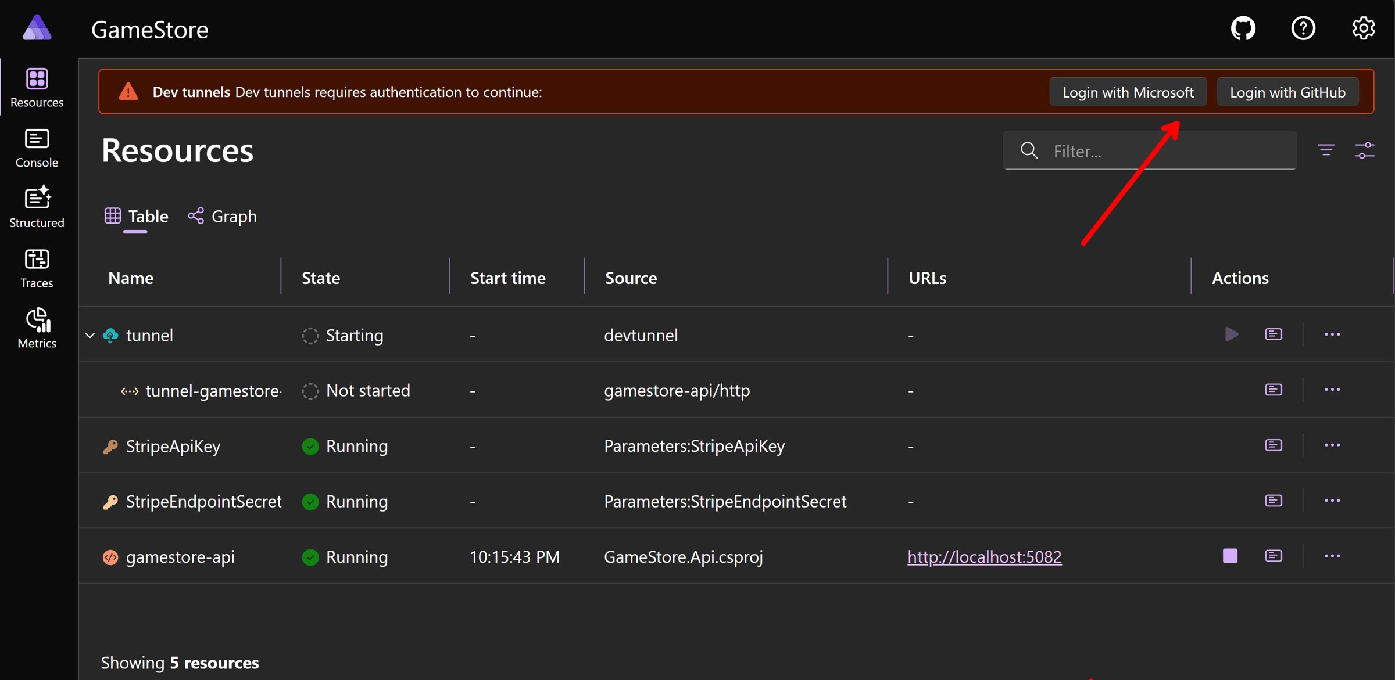Switch to the Graph view tab
This screenshot has width=1395, height=680.
click(223, 217)
